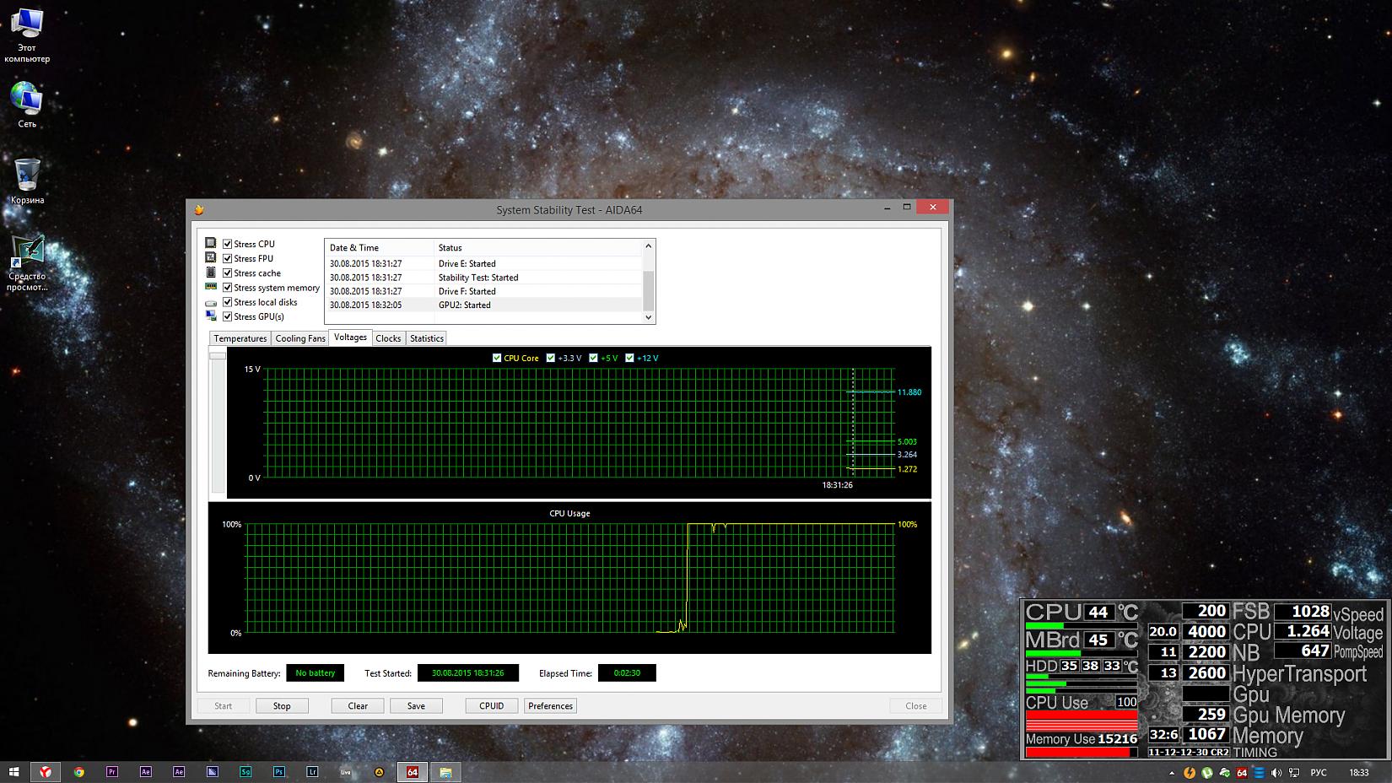Select the Stability Test: Started log row
The height and width of the screenshot is (783, 1392).
point(484,278)
